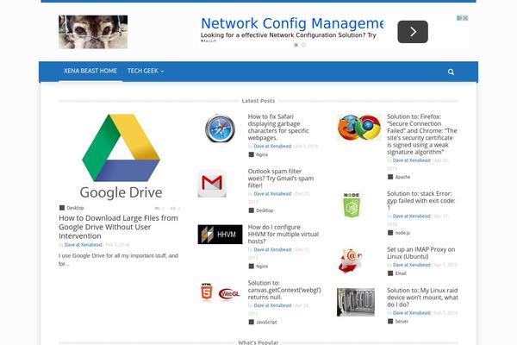The height and width of the screenshot is (345, 517).
Task: Open author Dave at Xenabeast on Google Drive post
Action: [x=83, y=245]
